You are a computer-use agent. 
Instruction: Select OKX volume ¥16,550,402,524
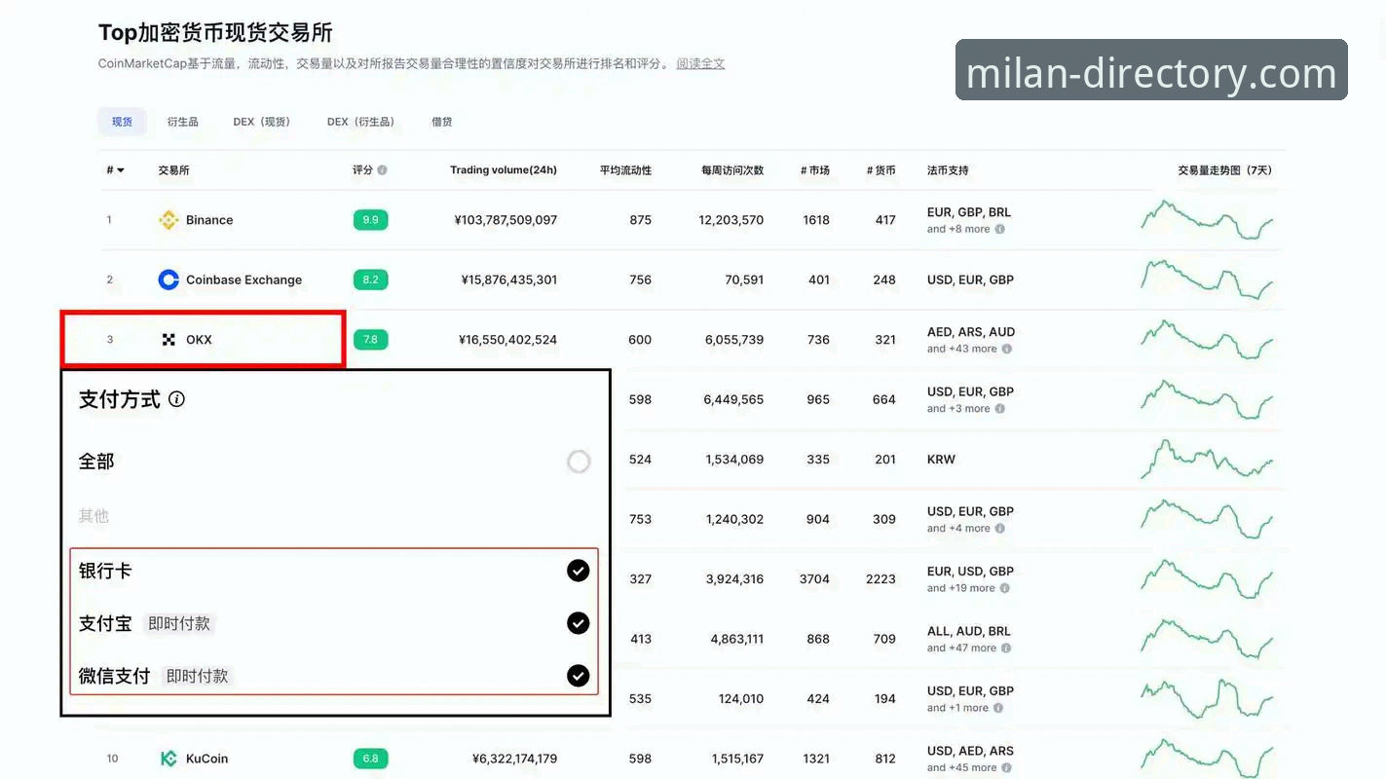(x=507, y=340)
